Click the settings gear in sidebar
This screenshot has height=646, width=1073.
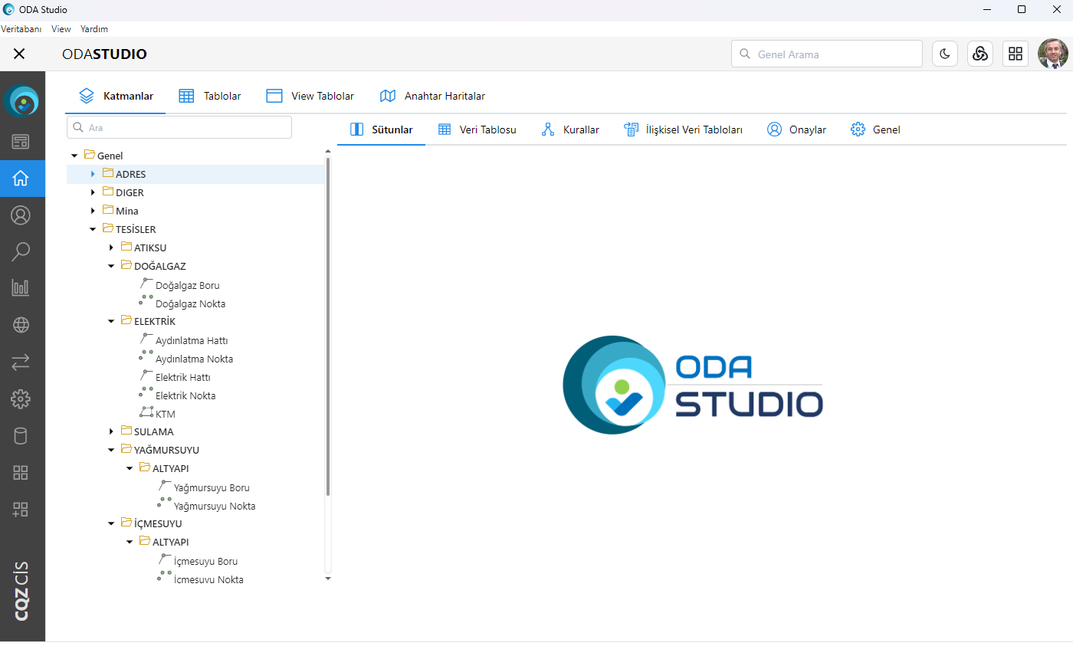click(21, 398)
